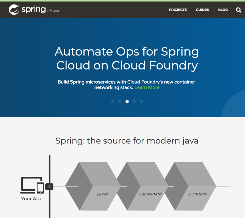
Task: Click the Spring leaf logo
Action: pos(14,9)
